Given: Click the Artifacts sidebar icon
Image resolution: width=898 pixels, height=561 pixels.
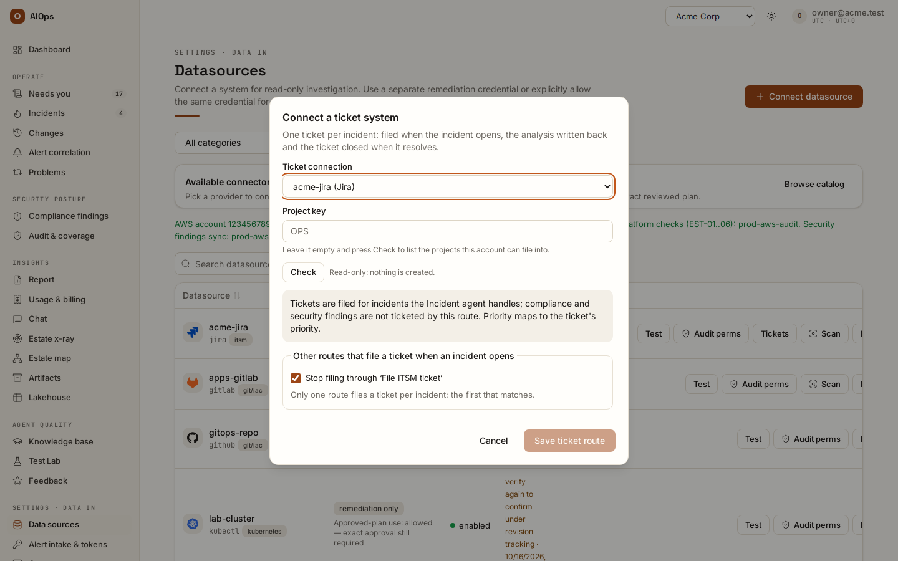Looking at the screenshot, I should coord(17,378).
